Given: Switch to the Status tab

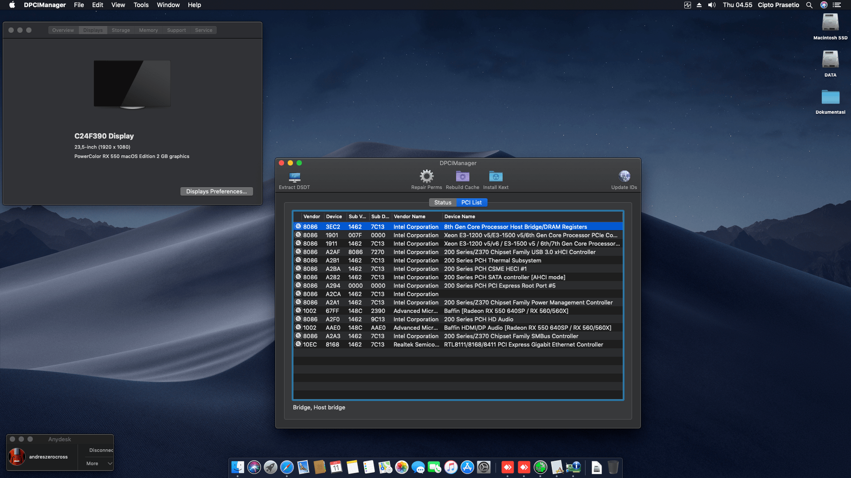Looking at the screenshot, I should tap(442, 202).
